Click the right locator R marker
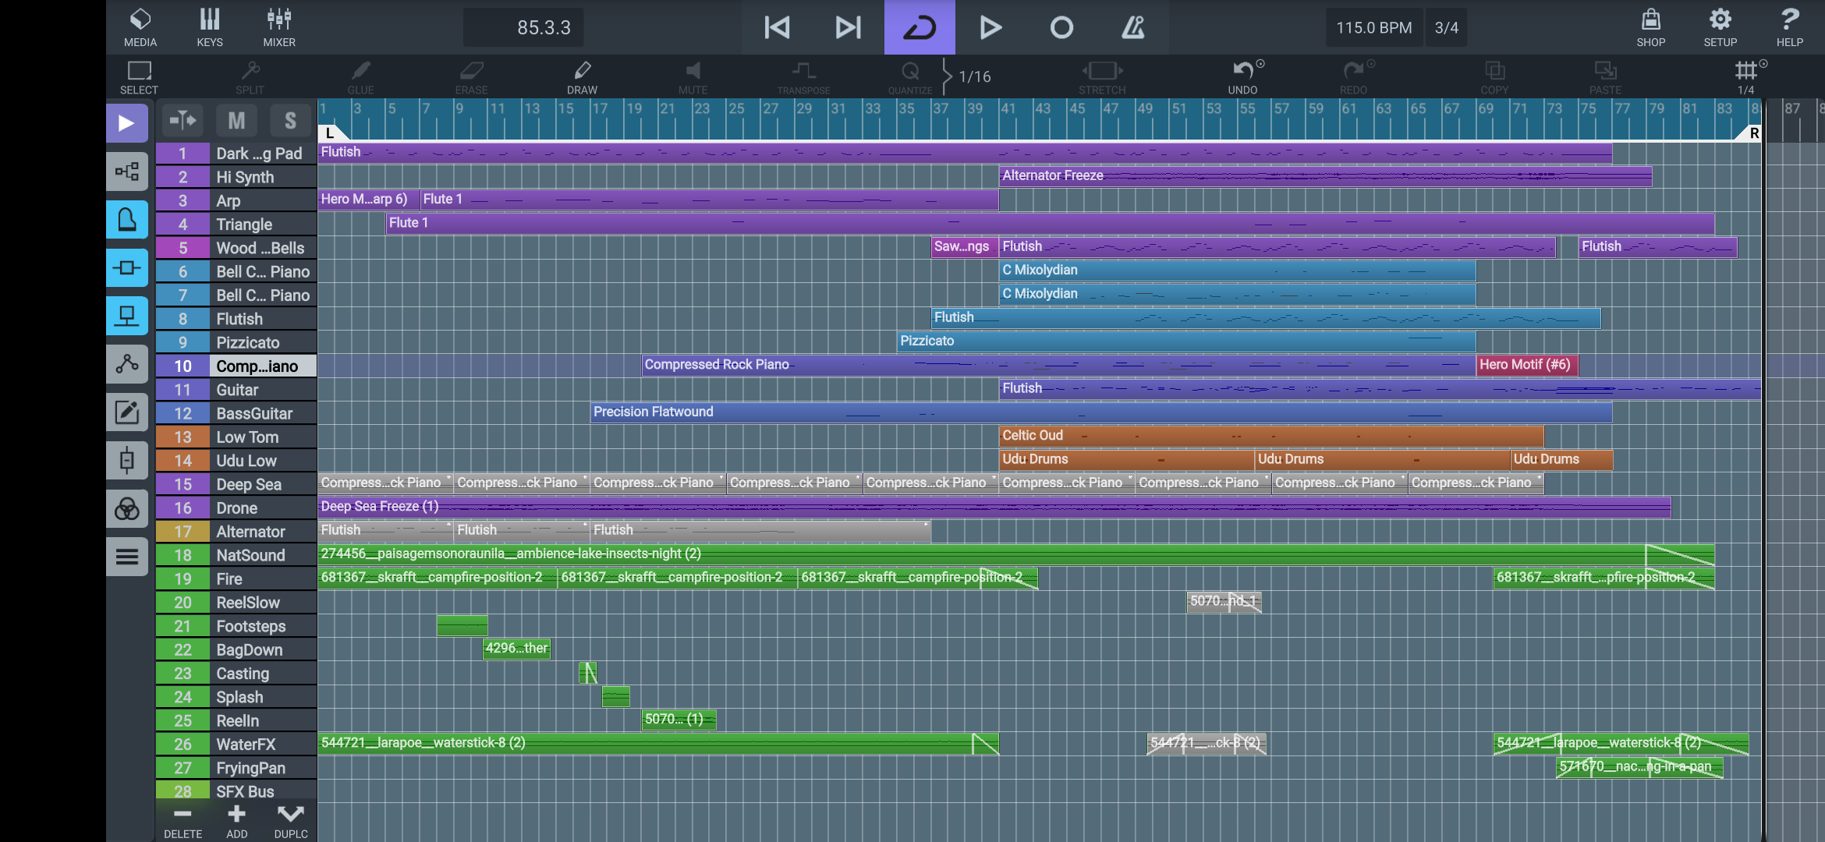Screen dimensions: 1825x842 1753,133
